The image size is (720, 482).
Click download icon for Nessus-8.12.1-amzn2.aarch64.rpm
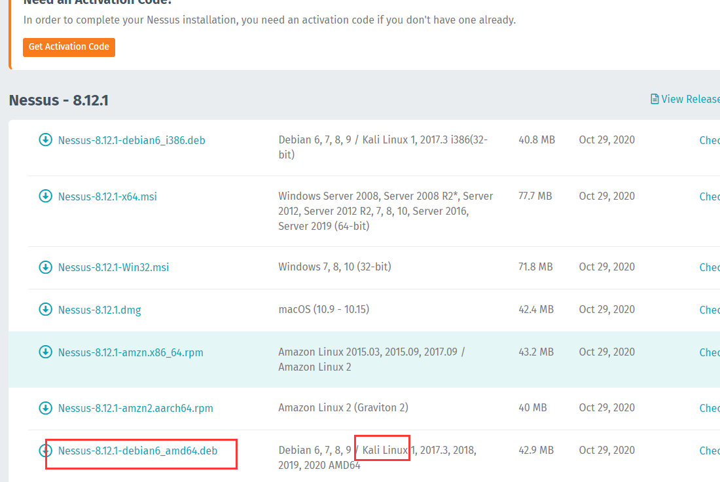pyautogui.click(x=45, y=408)
